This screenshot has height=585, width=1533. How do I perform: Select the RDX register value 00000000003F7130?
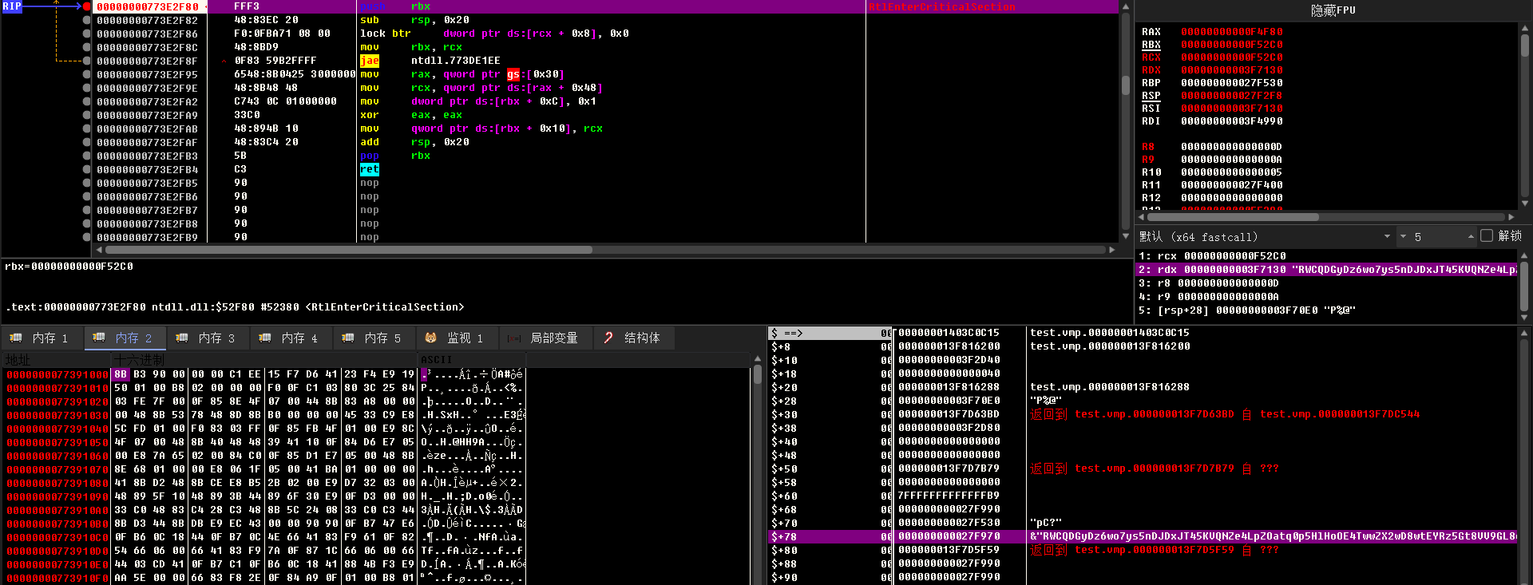click(x=1231, y=70)
